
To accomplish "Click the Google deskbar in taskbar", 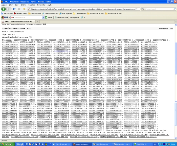I will 20,144.
